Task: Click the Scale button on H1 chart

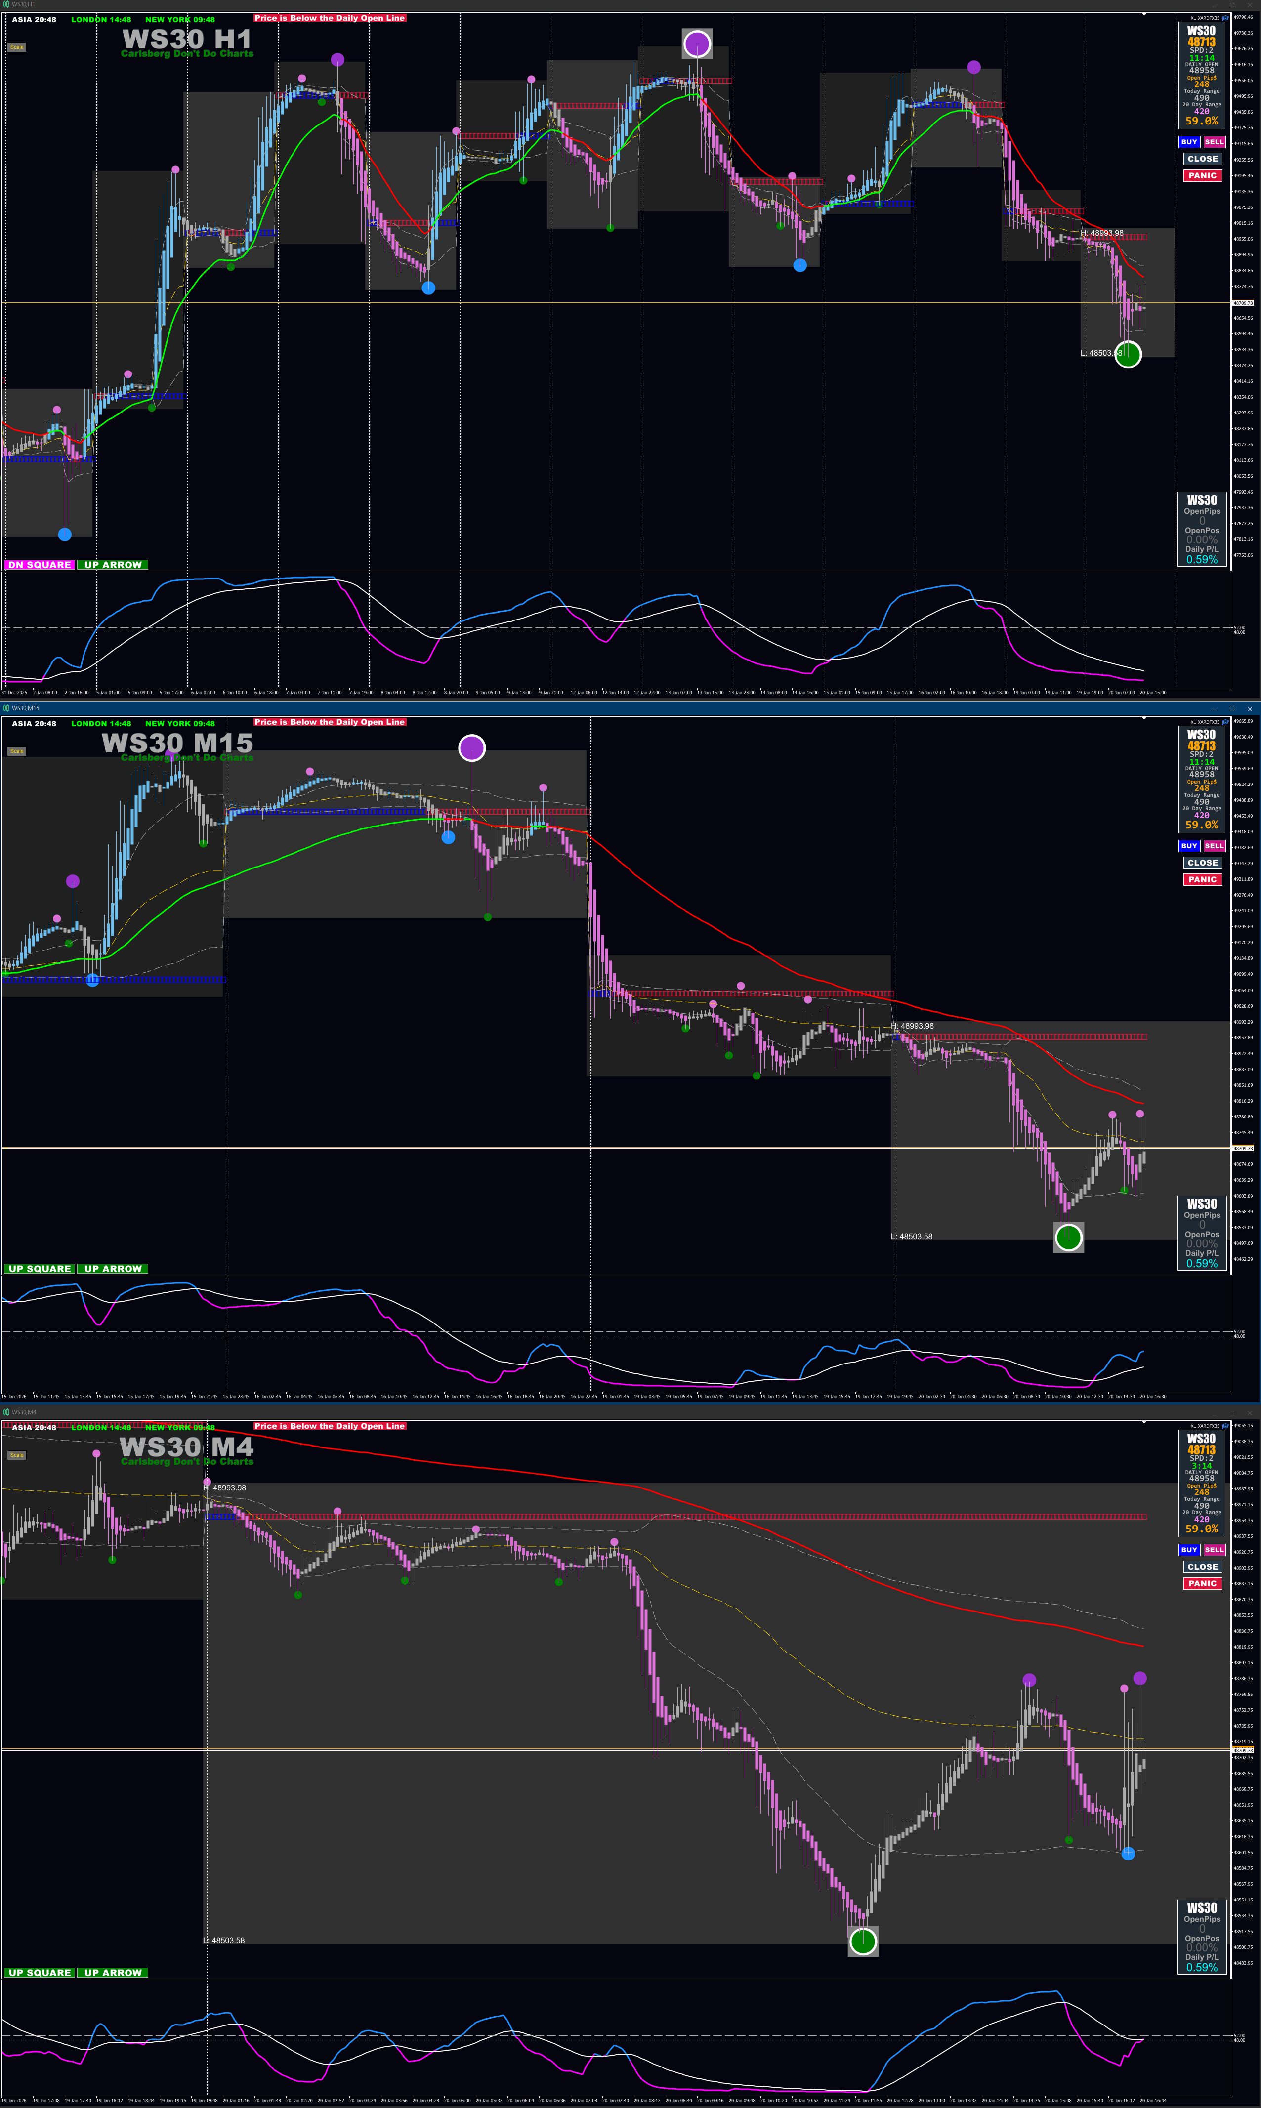Action: pos(17,47)
